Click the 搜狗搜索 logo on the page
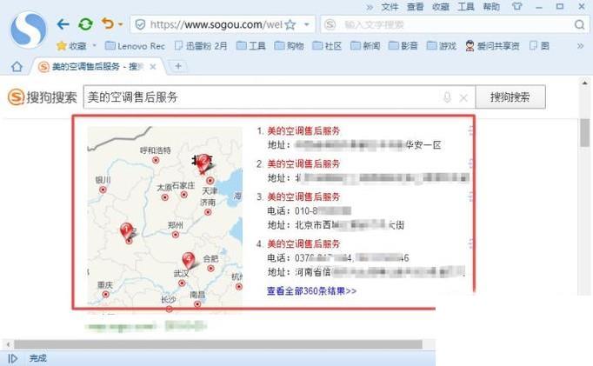Screen dimensions: 593x366 pos(42,97)
